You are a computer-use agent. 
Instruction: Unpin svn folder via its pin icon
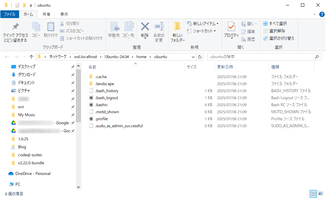tap(73, 107)
